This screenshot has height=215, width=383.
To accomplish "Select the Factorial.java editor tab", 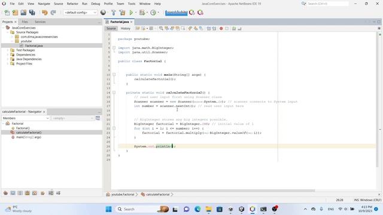I will click(119, 21).
